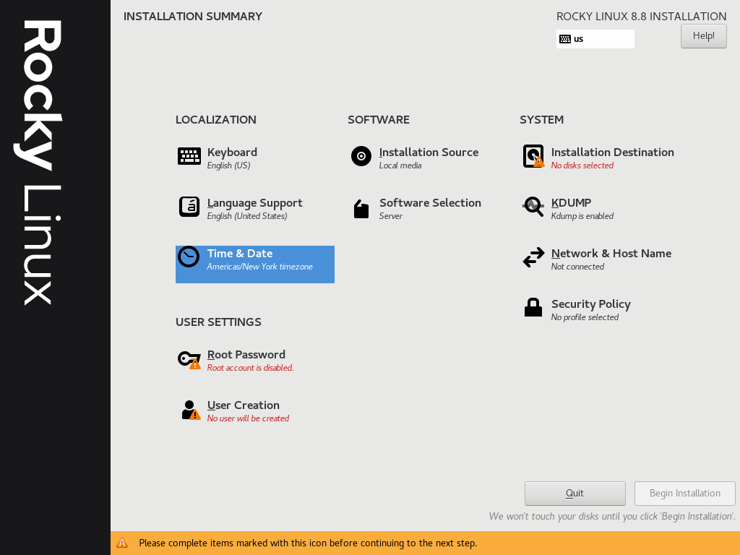The width and height of the screenshot is (740, 555).
Task: Click 'Server' software selection text
Action: 391,216
